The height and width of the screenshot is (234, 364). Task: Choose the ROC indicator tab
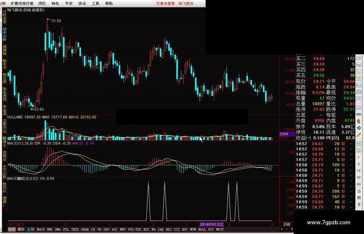[185, 229]
